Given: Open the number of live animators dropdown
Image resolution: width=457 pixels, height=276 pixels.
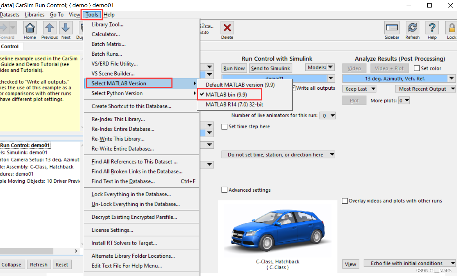Looking at the screenshot, I should coord(328,115).
